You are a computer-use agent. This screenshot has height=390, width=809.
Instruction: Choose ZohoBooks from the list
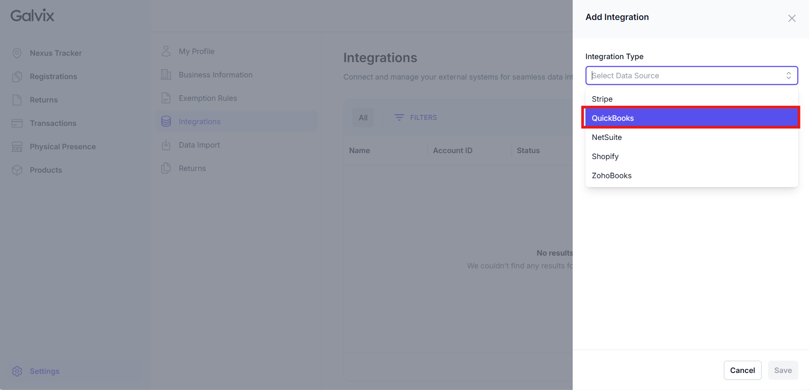pos(691,176)
